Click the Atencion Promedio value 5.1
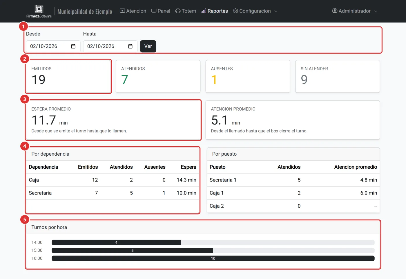This screenshot has width=406, height=279. pyautogui.click(x=220, y=120)
